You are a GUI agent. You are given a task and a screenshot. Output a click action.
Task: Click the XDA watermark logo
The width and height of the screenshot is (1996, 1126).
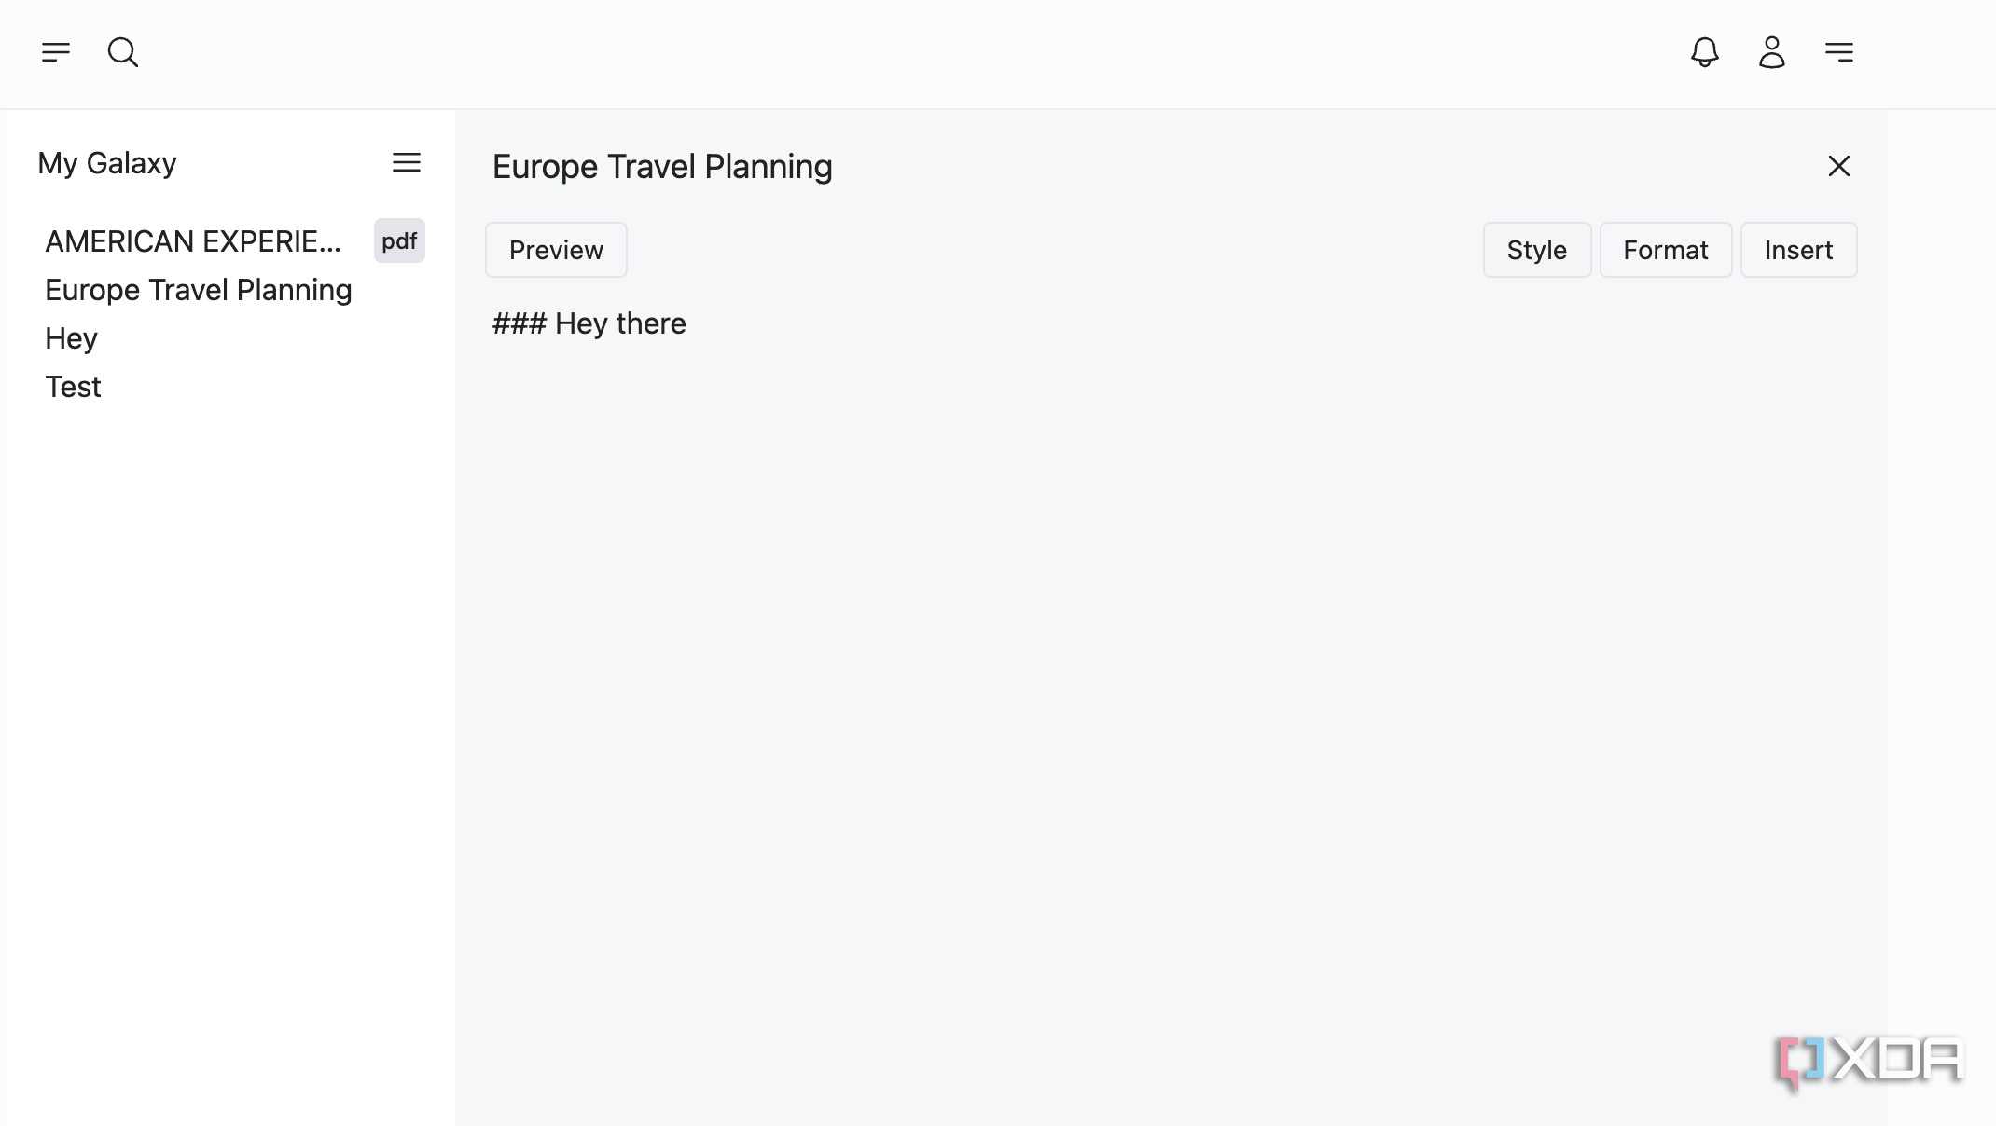click(1871, 1062)
